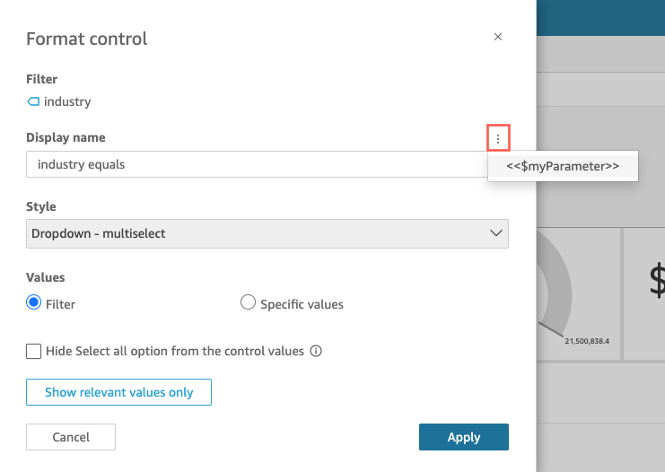The width and height of the screenshot is (665, 472).
Task: Close the Format control panel
Action: [x=498, y=37]
